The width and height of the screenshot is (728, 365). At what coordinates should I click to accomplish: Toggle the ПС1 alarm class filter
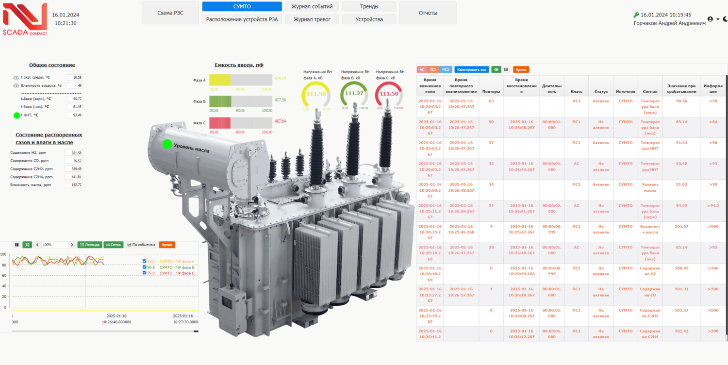pyautogui.click(x=433, y=69)
